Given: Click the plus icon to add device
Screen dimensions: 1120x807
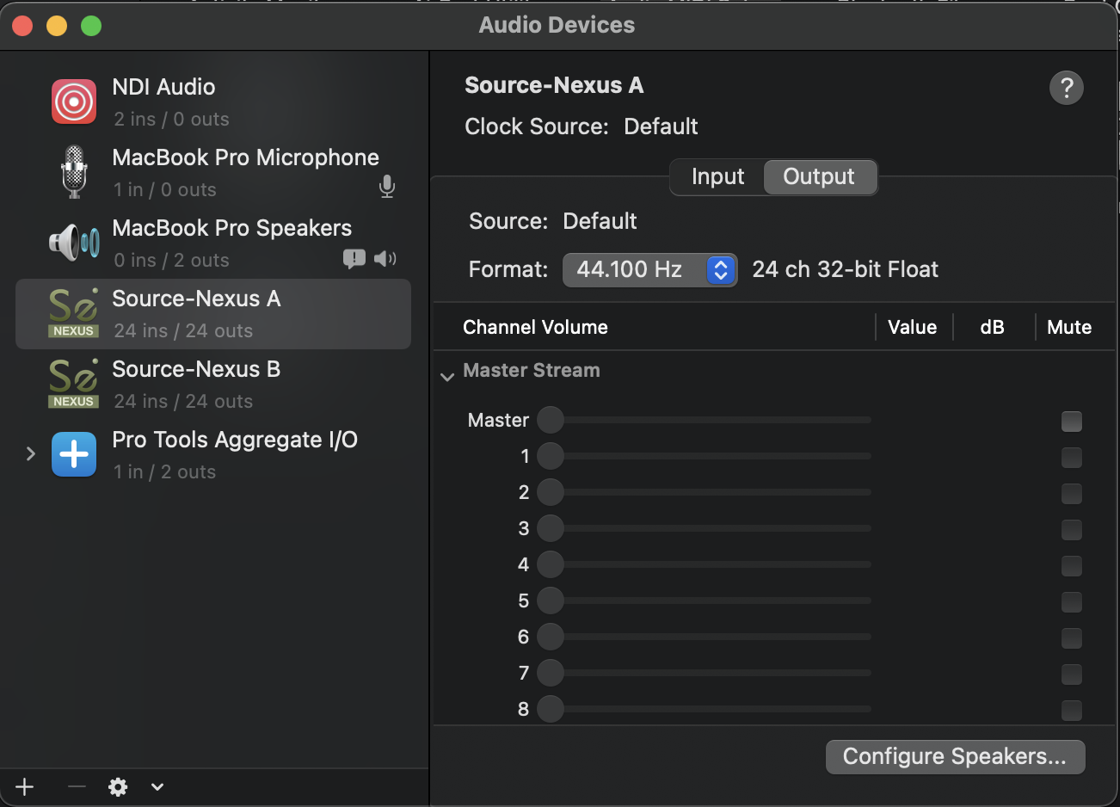Looking at the screenshot, I should pyautogui.click(x=25, y=786).
